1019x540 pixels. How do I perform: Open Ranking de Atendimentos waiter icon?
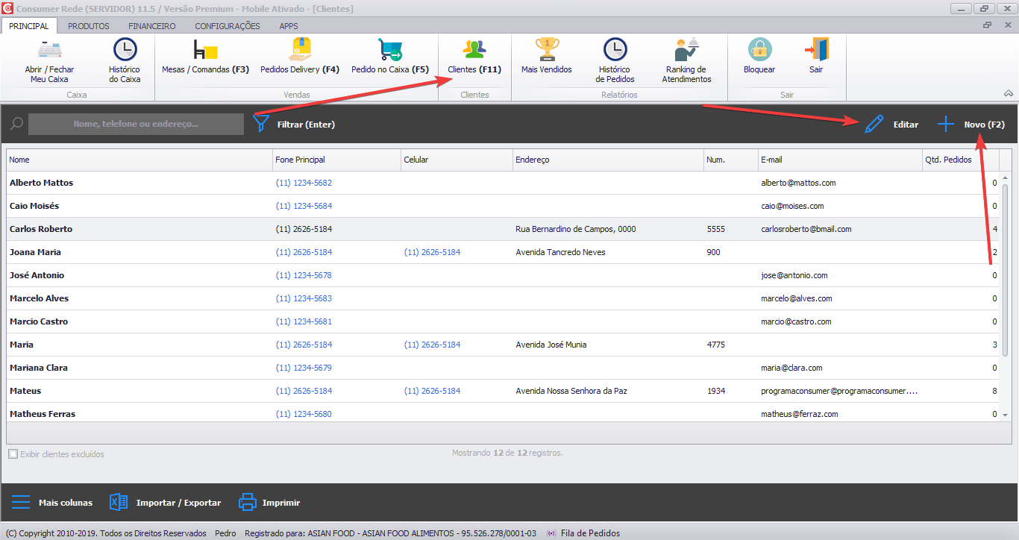tap(686, 49)
